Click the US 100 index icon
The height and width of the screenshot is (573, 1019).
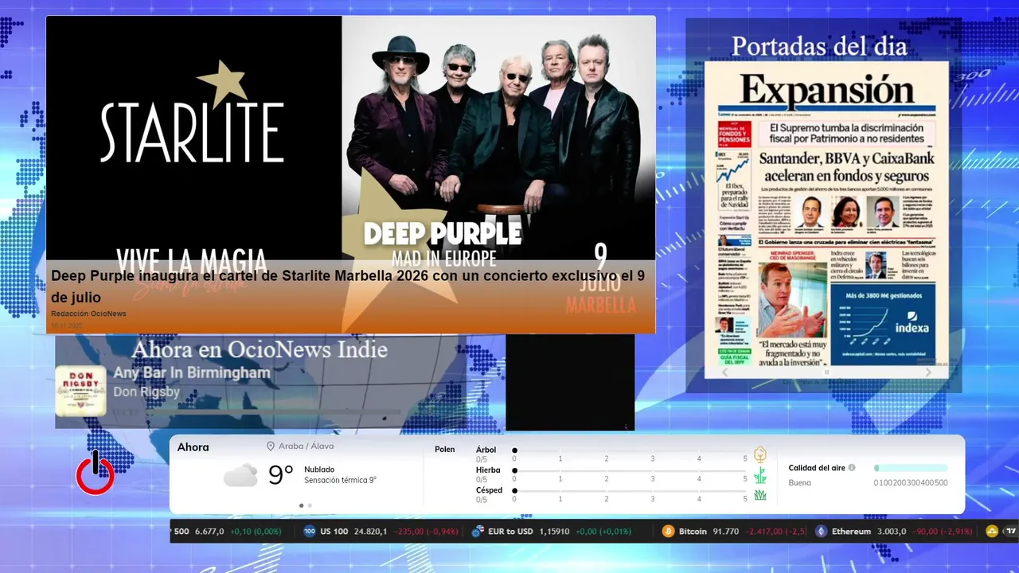(x=310, y=531)
